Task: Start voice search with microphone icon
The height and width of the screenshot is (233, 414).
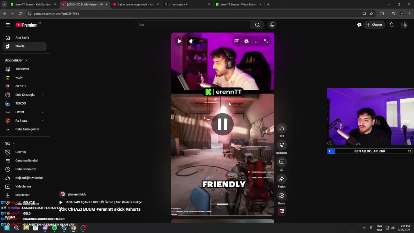Action: point(272,25)
